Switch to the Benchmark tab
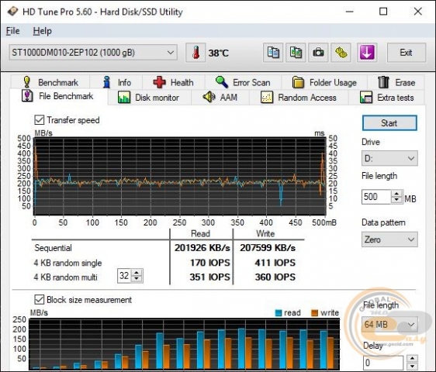436x372 pixels. pos(50,82)
